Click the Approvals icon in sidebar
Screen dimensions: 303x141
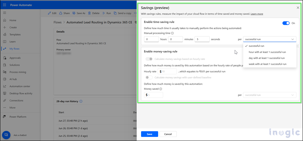click(5, 58)
